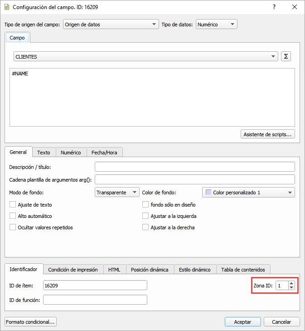Open the Tipo de origen del campo dropdown
The height and width of the screenshot is (331, 305).
111,25
